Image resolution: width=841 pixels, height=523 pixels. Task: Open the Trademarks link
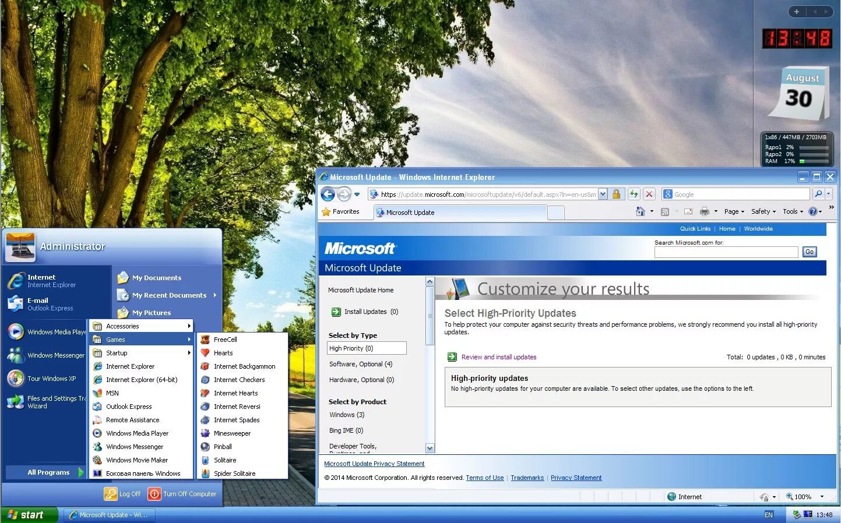pyautogui.click(x=527, y=478)
